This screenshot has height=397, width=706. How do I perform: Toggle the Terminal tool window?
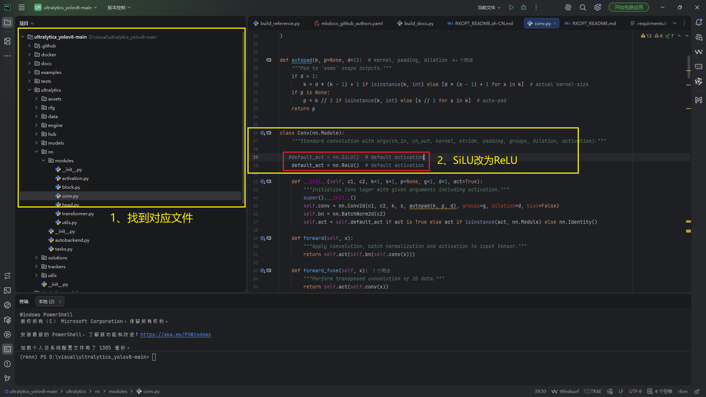coord(7,349)
